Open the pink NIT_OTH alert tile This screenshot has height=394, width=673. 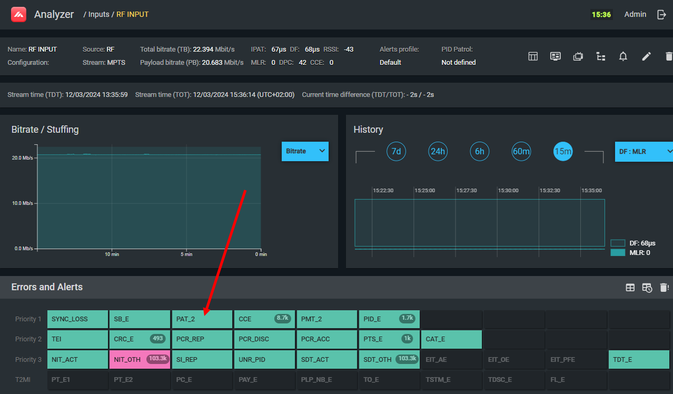coord(140,359)
